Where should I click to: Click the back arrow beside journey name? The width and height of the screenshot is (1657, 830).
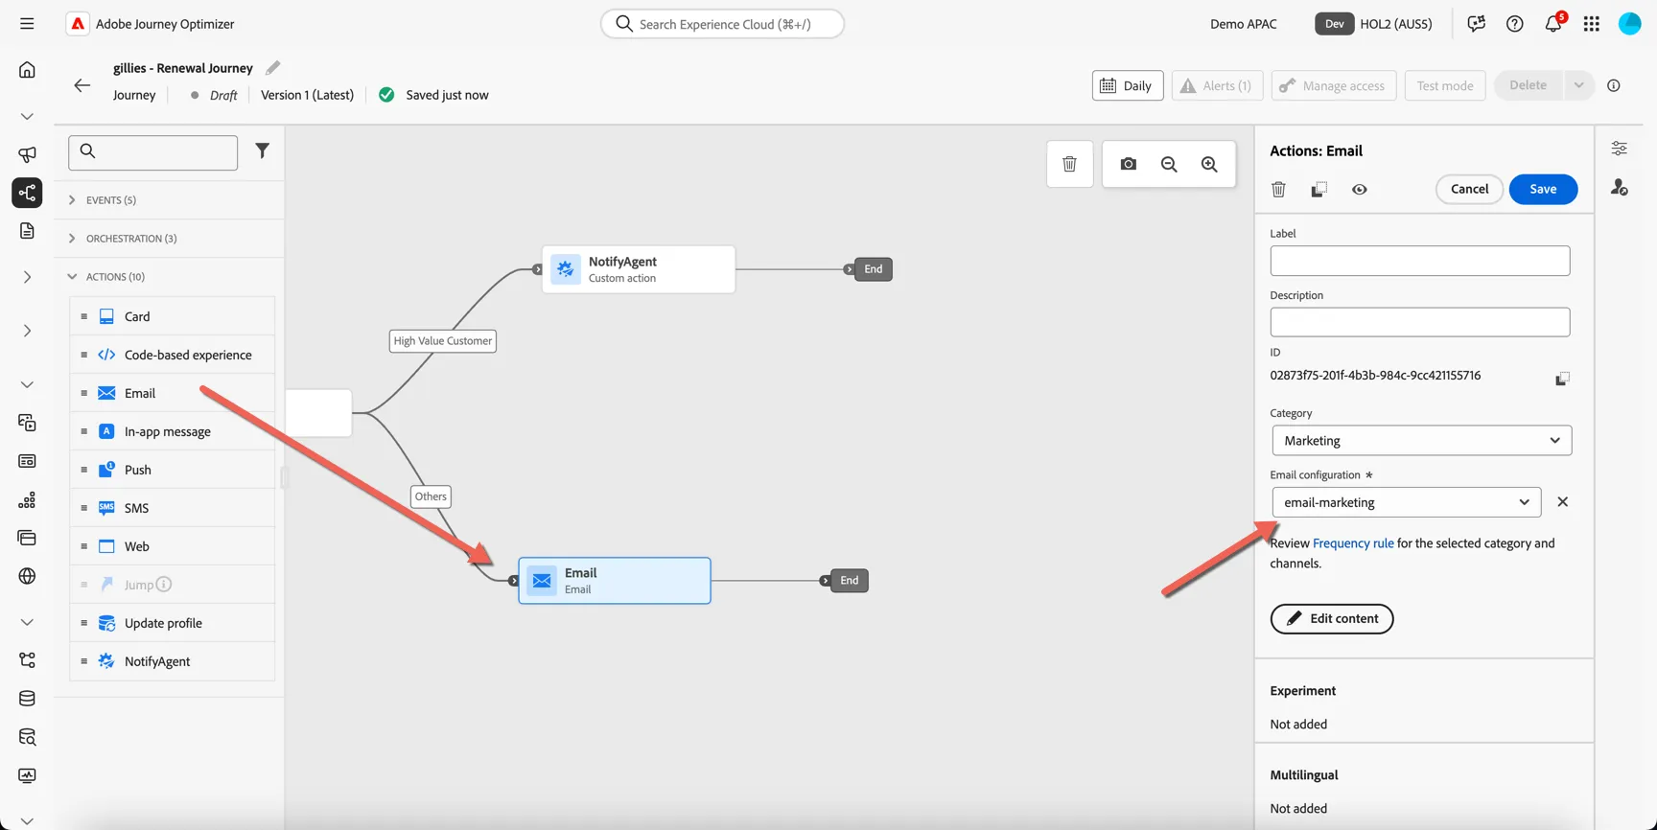[82, 85]
